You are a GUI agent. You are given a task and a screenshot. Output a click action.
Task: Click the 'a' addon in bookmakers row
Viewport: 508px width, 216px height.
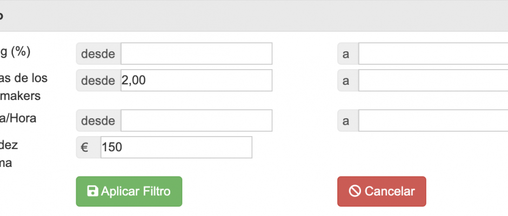point(348,80)
